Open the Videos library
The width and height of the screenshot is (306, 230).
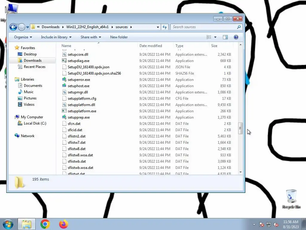tap(29, 105)
